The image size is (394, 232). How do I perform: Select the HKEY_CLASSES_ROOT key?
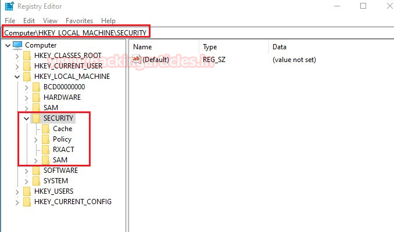click(68, 56)
